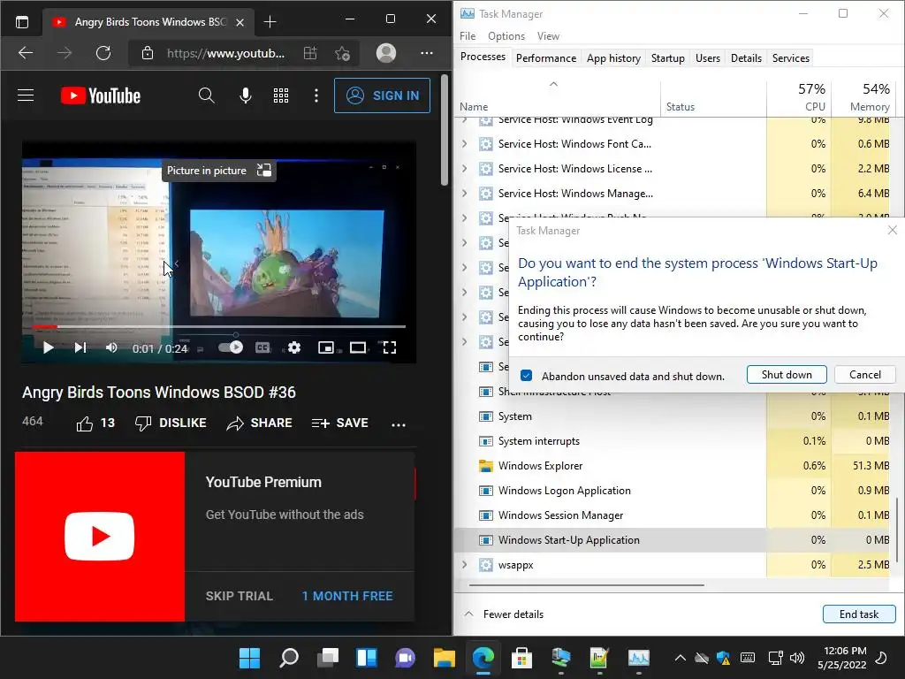The image size is (905, 679).
Task: Click End task in Task Manager
Action: (859, 614)
